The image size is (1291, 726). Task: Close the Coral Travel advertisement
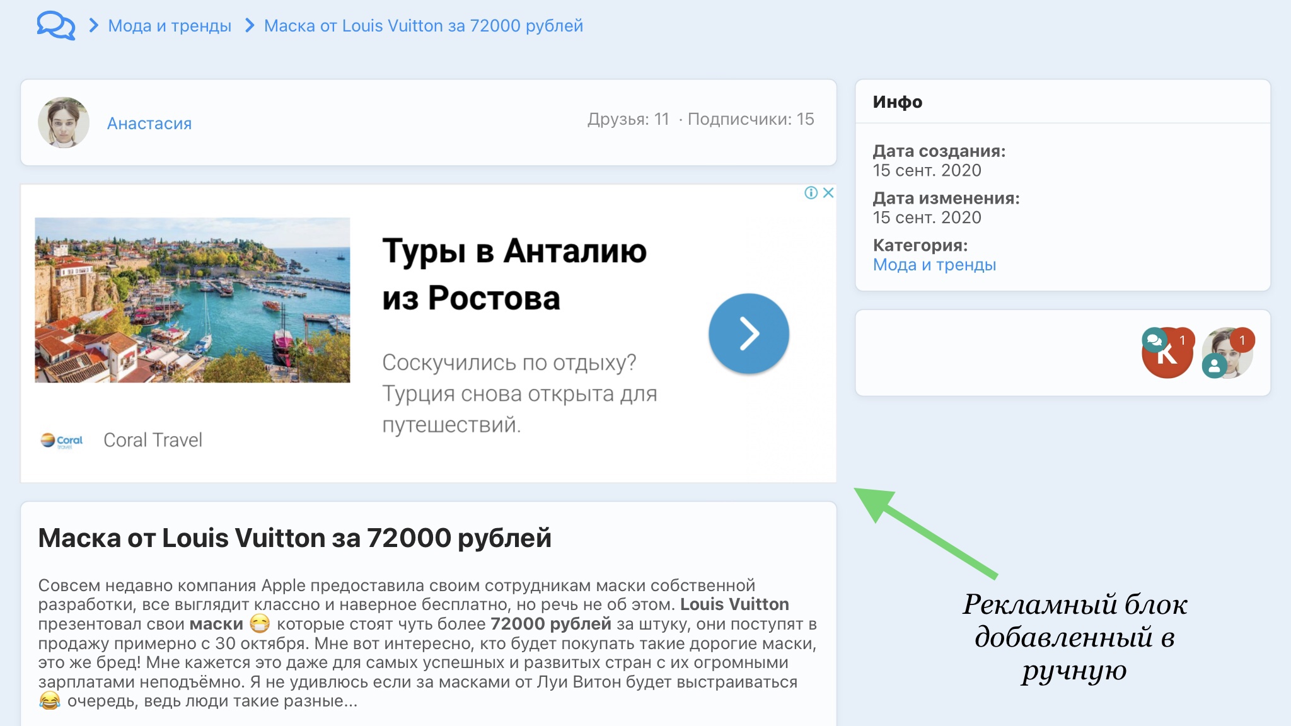[x=828, y=193]
